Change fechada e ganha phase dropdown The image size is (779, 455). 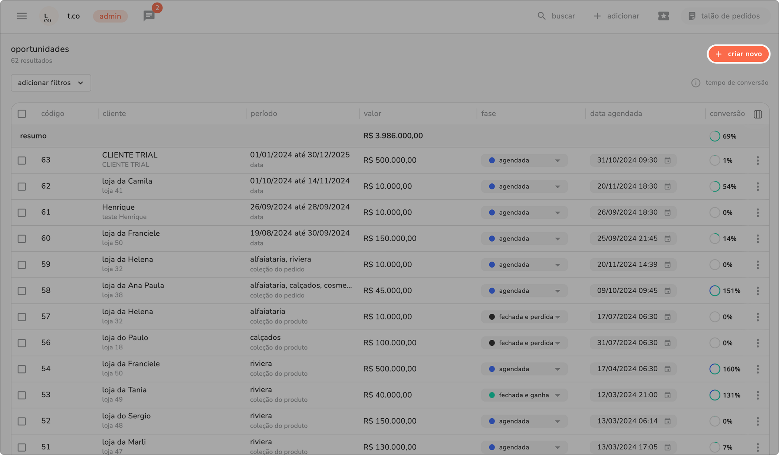pos(524,395)
